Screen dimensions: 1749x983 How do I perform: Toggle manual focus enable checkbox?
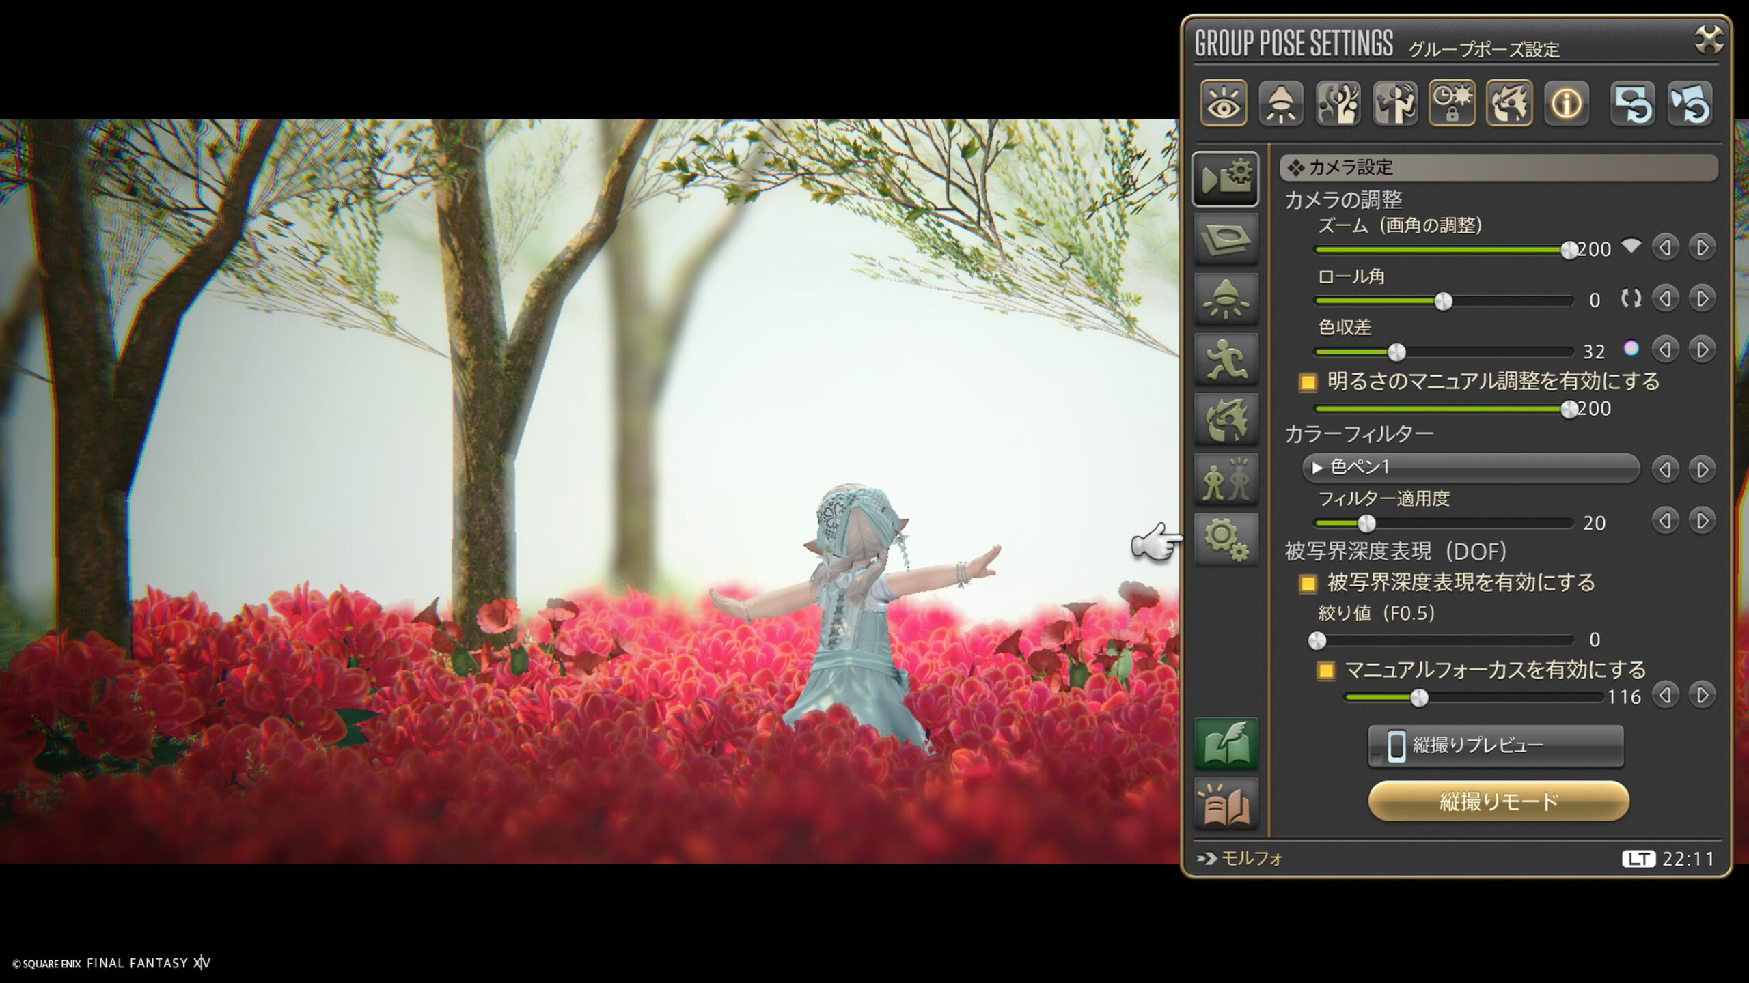(x=1325, y=671)
